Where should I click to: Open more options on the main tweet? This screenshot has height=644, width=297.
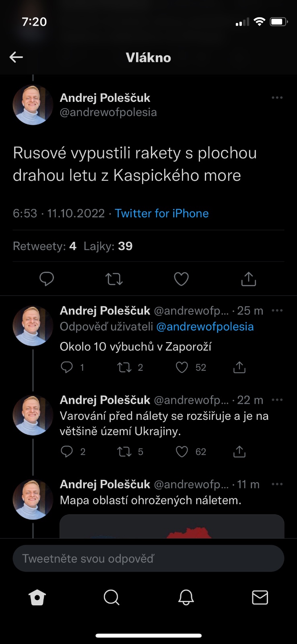pyautogui.click(x=277, y=98)
